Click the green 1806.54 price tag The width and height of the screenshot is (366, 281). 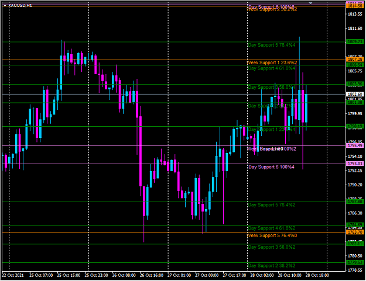click(355, 65)
